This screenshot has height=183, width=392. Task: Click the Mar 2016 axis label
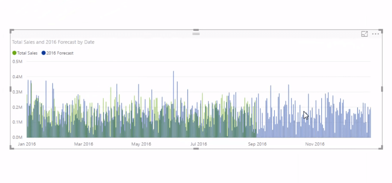coord(83,144)
